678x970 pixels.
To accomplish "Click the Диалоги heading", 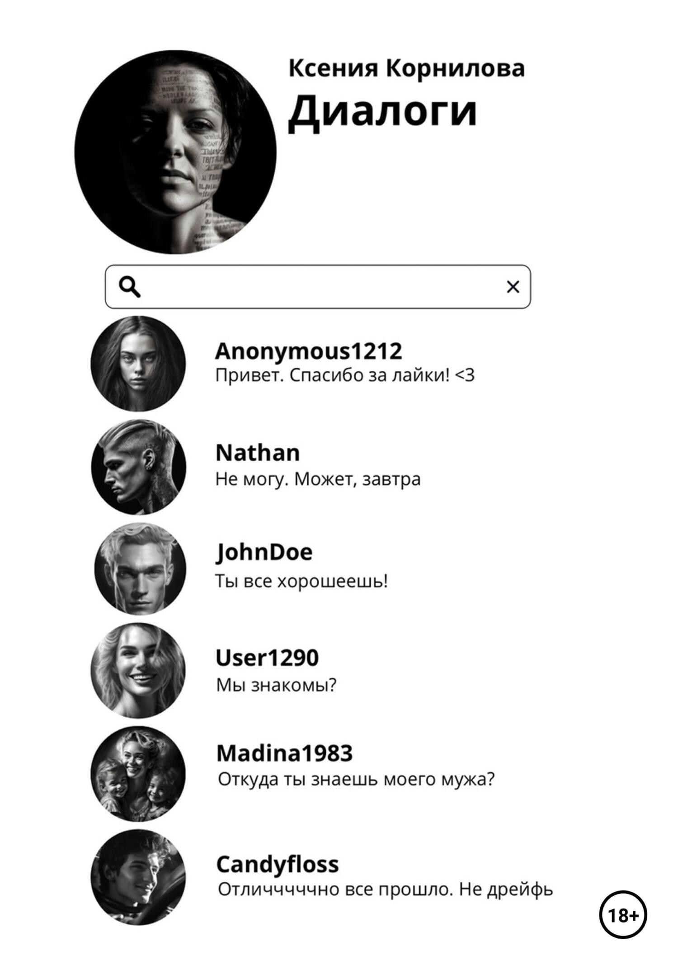I will coord(382,111).
